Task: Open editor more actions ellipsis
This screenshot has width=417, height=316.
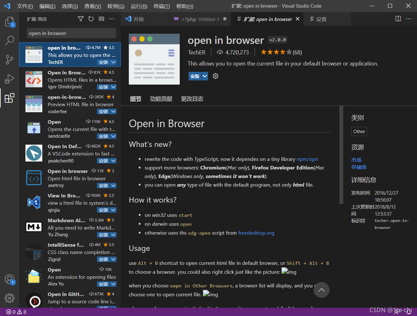Action: (408, 19)
